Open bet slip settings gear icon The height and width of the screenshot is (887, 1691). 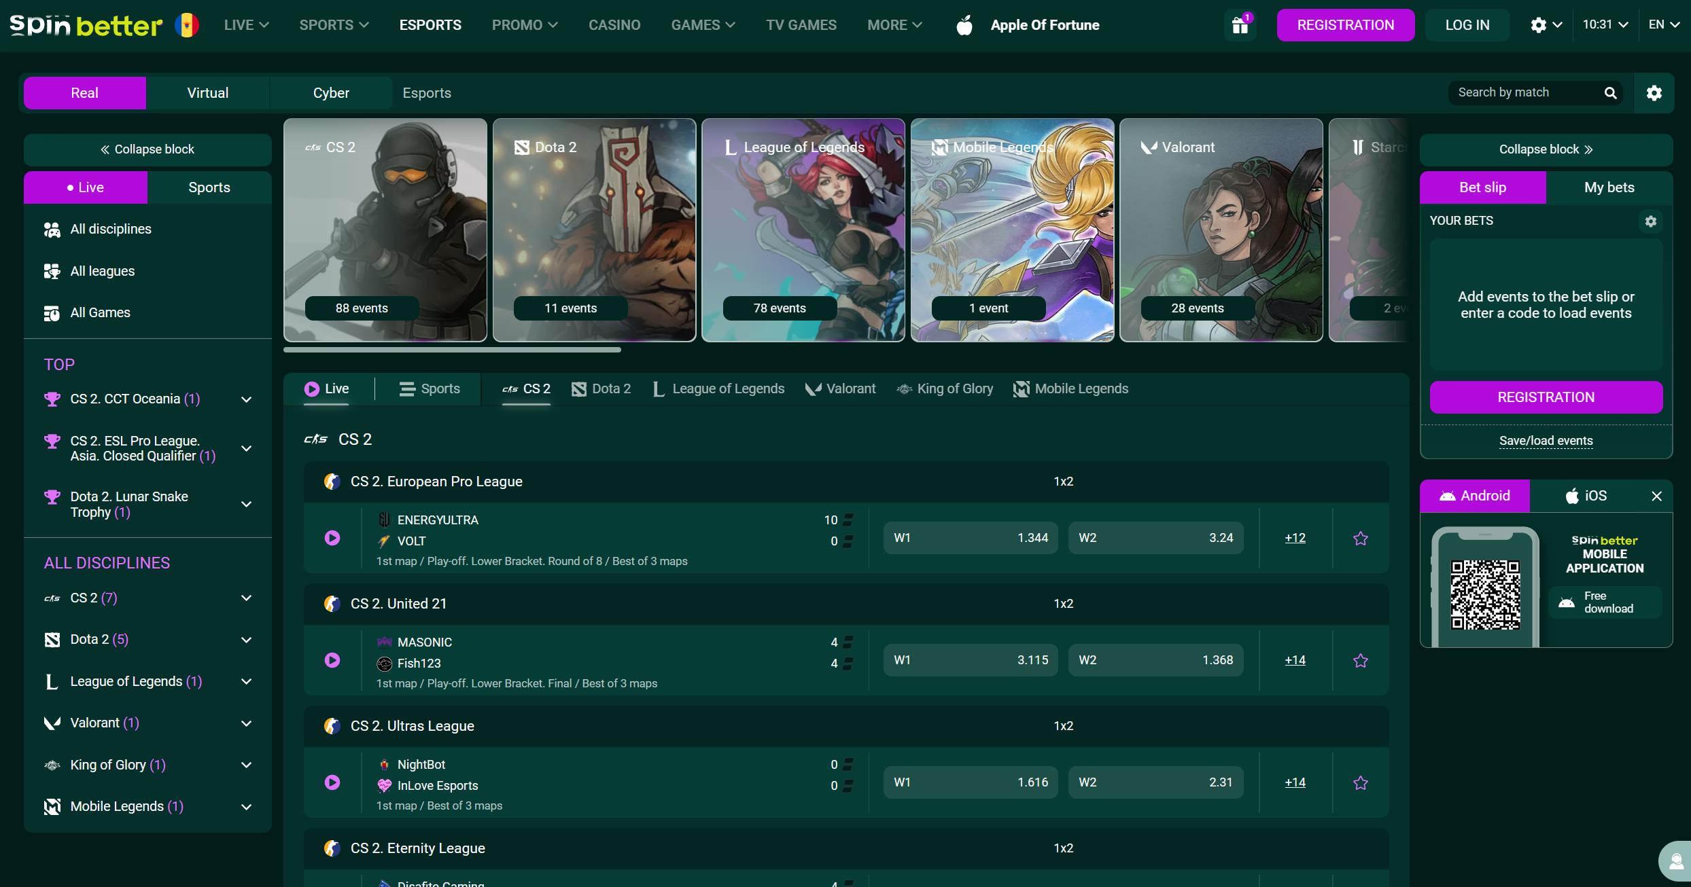(x=1650, y=221)
